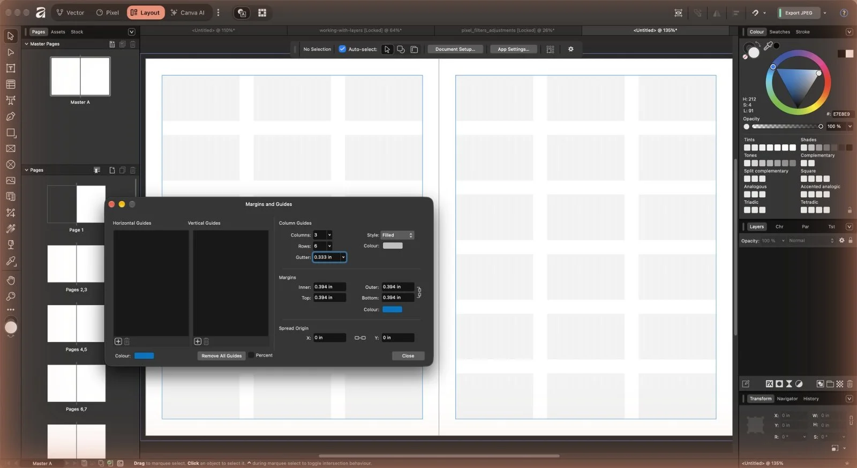Click the Spread Origin link icon
Screen dimensions: 857x468
[360, 337]
